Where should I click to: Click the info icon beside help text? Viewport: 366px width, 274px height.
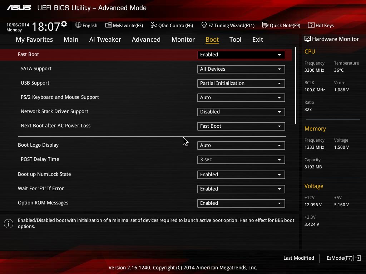click(x=9, y=224)
